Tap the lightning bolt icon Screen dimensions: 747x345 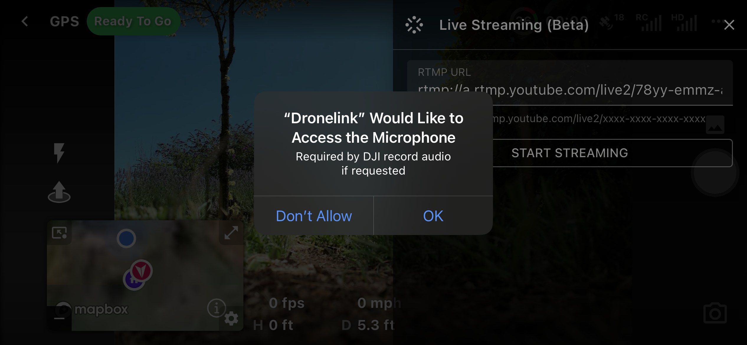(x=59, y=153)
